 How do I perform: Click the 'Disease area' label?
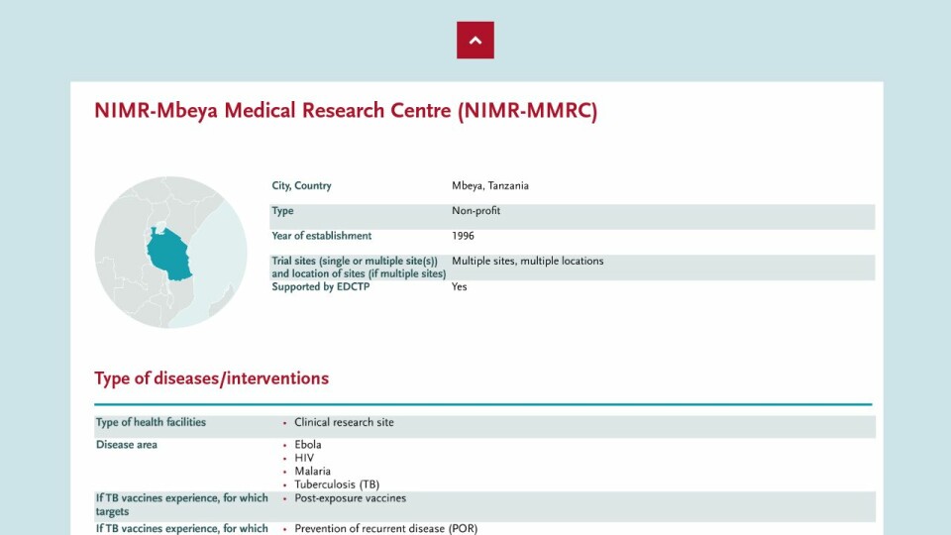tap(126, 445)
